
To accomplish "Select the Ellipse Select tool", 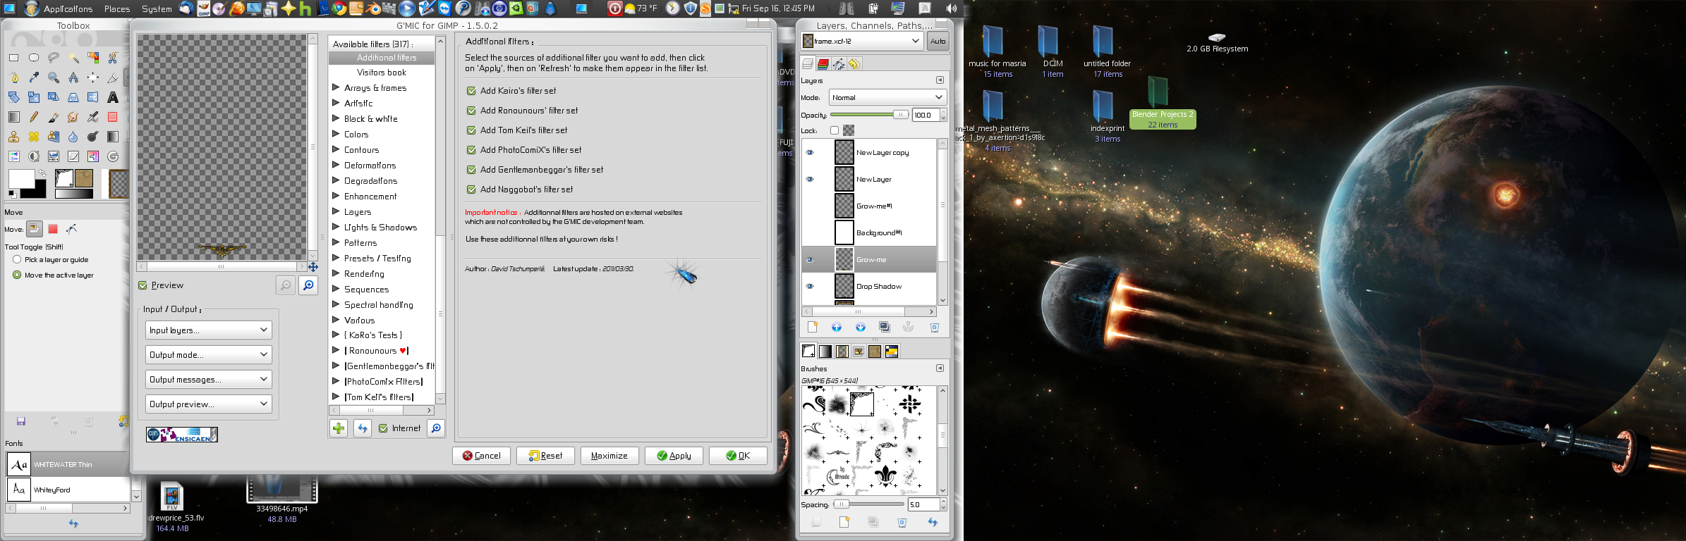I will [34, 58].
